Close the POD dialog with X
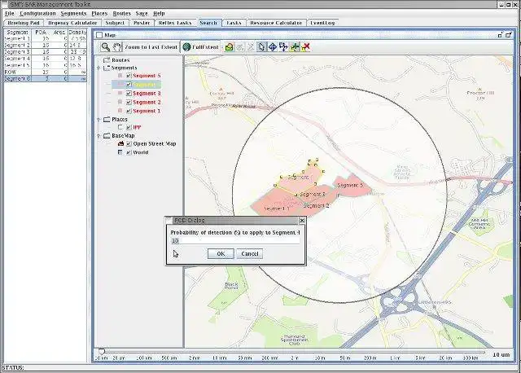521x373 pixels. pos(302,221)
